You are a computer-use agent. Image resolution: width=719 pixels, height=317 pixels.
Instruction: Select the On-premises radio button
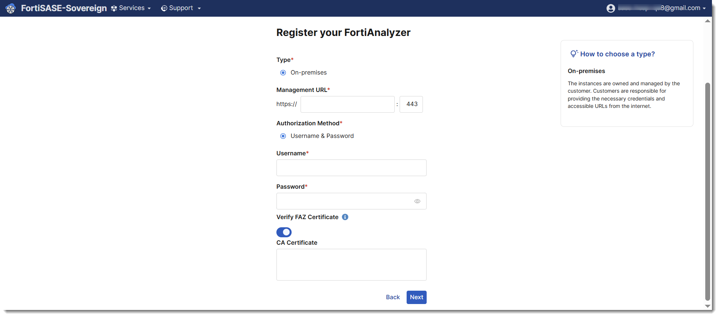(283, 73)
